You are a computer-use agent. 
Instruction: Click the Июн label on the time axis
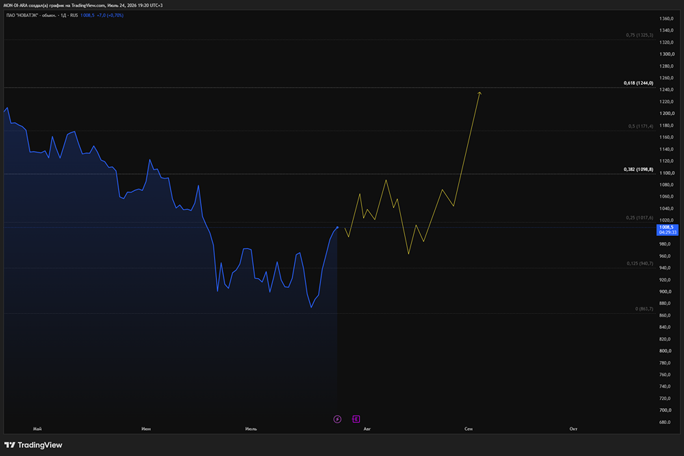pos(146,429)
